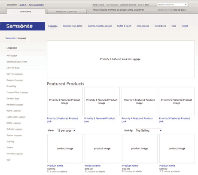198x175 pixels.
Task: Open Customer Service link
Action: tap(128, 5)
